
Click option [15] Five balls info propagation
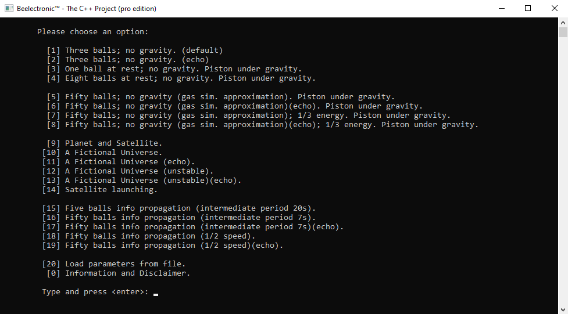coord(179,208)
